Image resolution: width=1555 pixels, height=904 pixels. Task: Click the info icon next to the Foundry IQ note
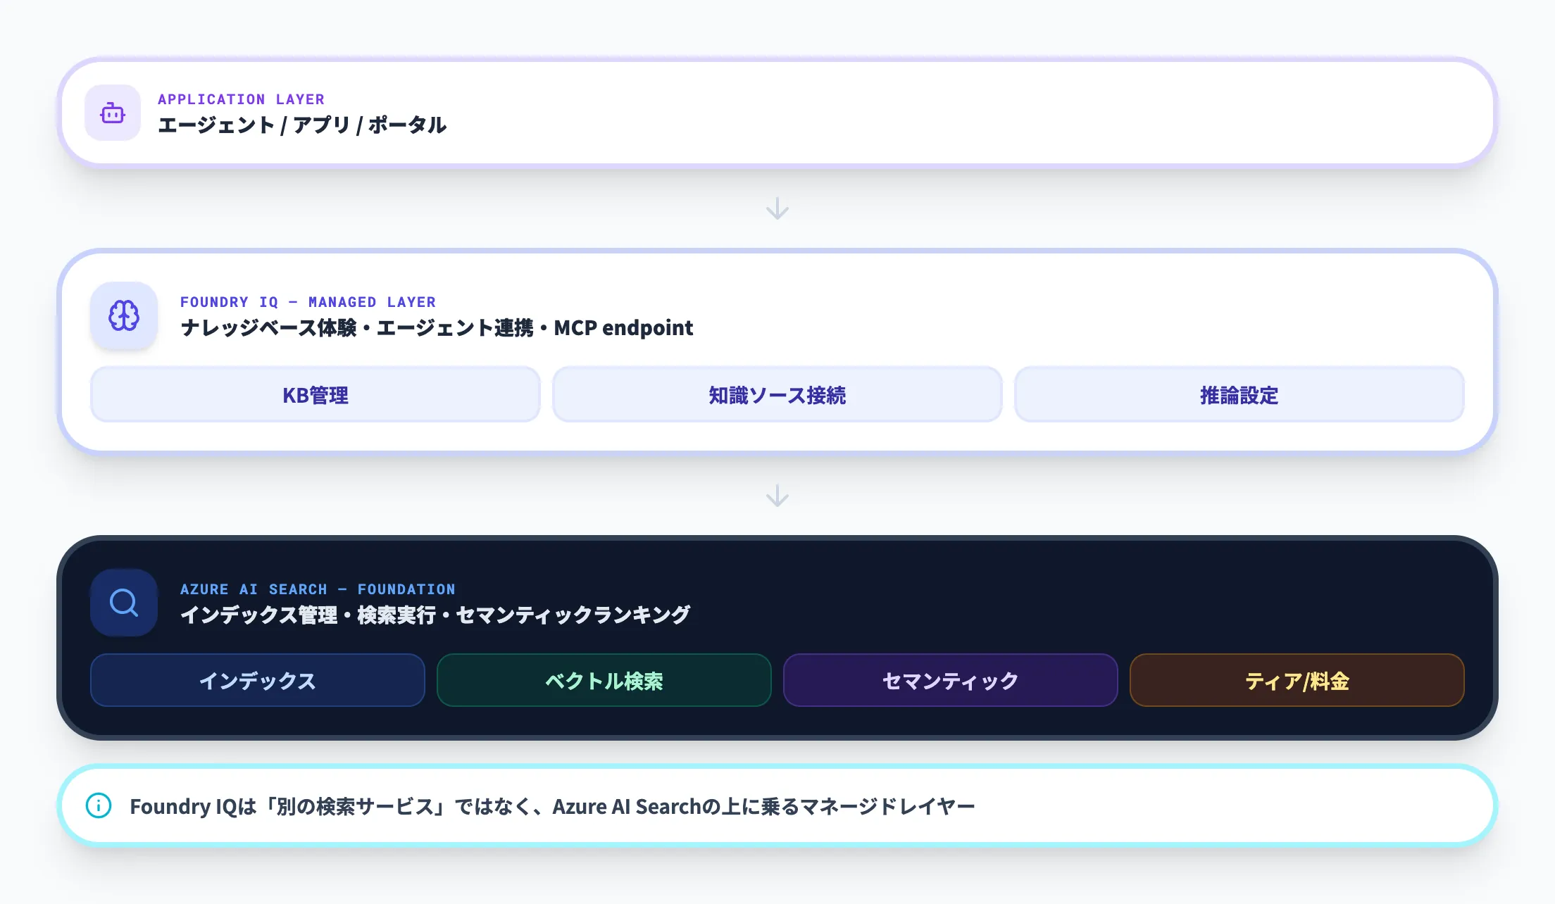pos(99,806)
